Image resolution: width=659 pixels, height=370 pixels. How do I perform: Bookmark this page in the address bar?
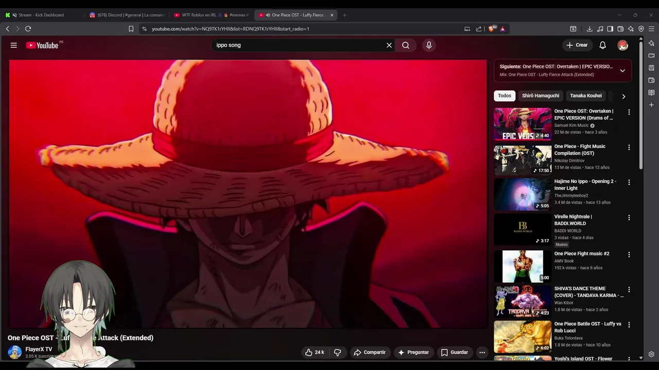[131, 29]
